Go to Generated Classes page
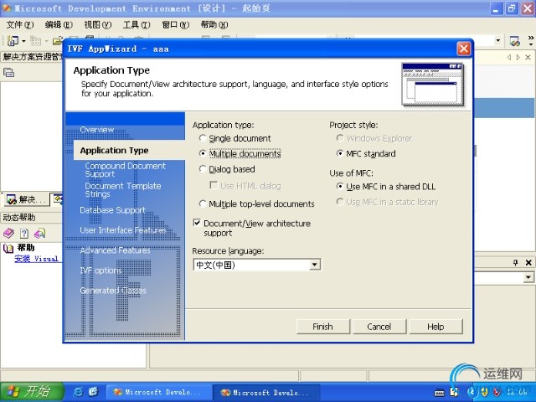 (113, 291)
